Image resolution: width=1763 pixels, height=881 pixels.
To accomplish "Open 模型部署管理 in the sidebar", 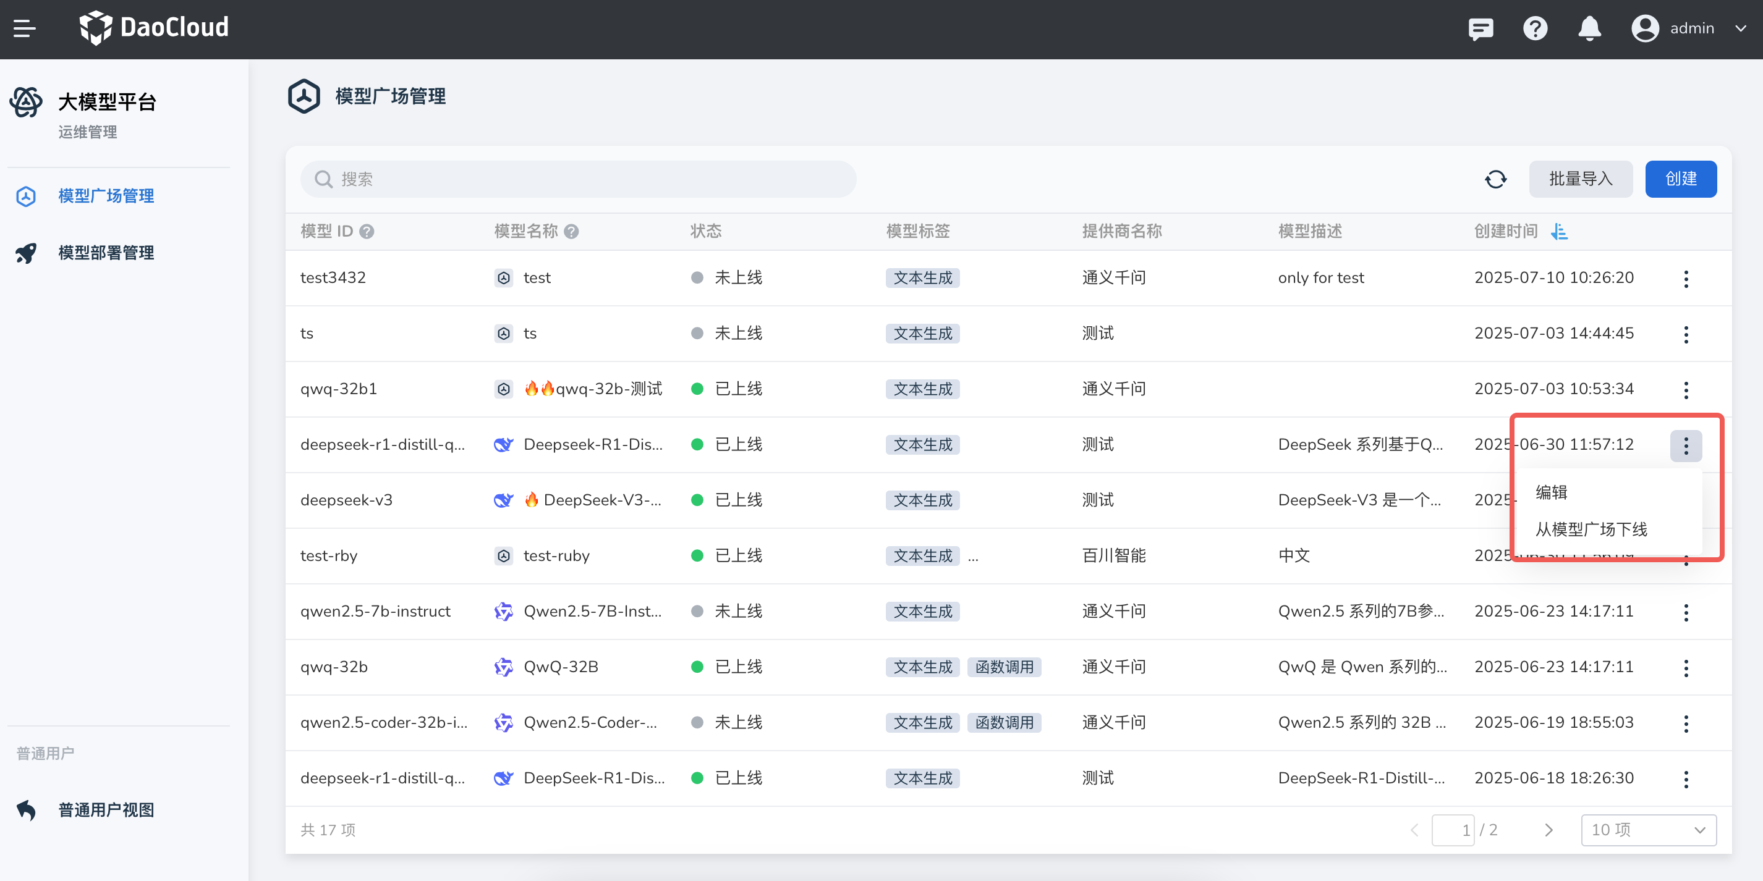I will [x=105, y=253].
